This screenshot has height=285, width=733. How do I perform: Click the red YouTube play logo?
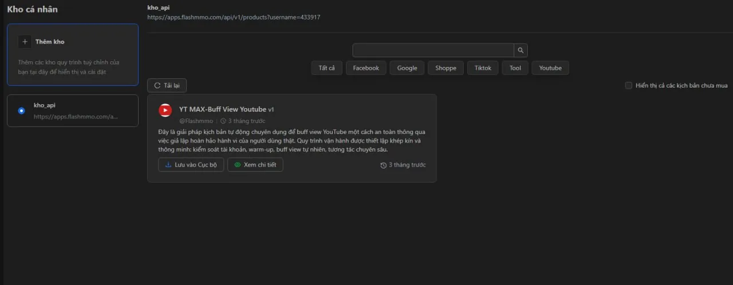pos(165,110)
